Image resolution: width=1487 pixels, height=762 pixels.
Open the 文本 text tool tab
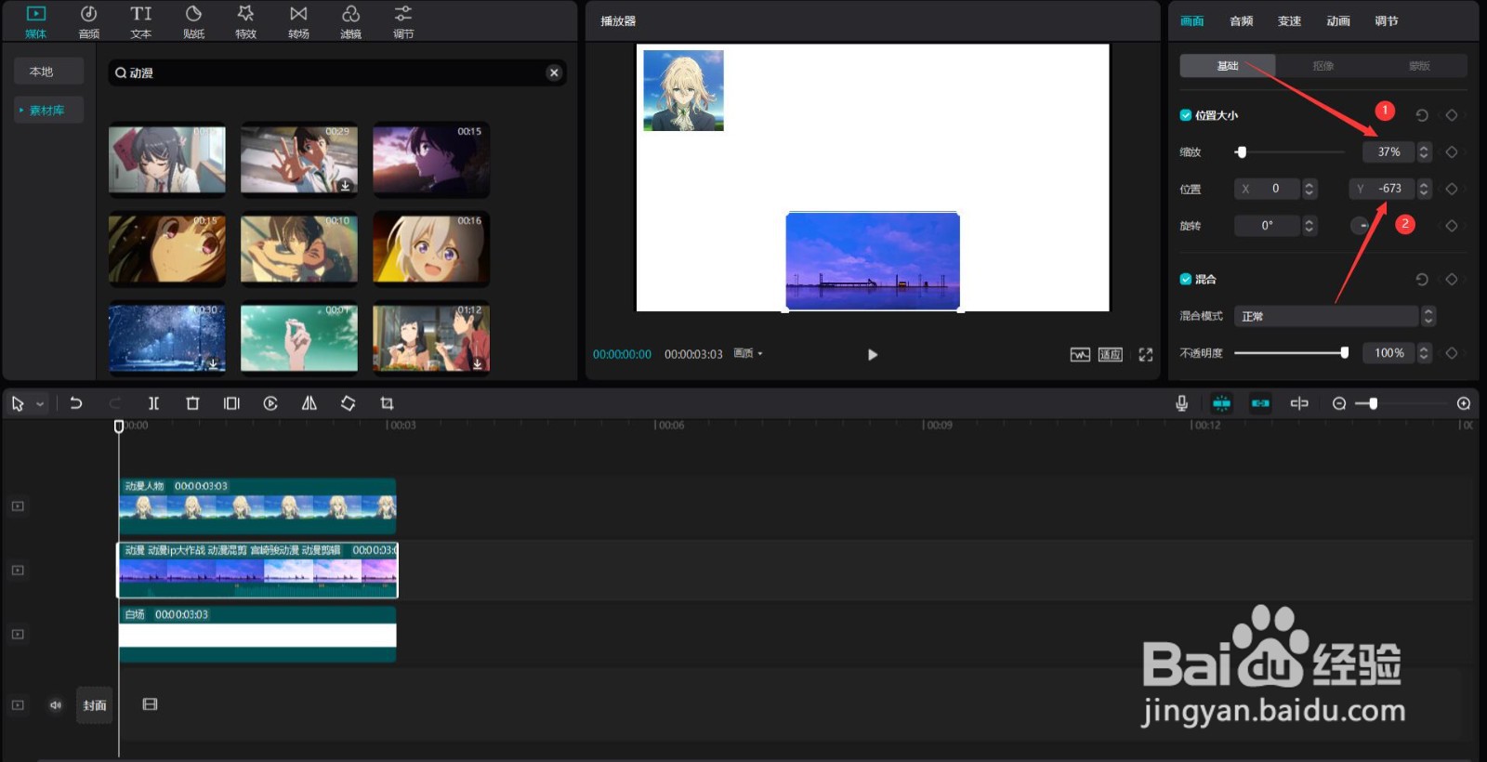[141, 21]
